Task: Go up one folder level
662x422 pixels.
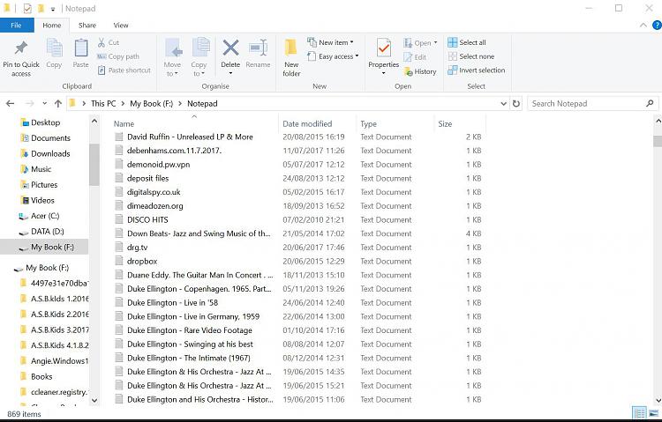Action: [58, 103]
